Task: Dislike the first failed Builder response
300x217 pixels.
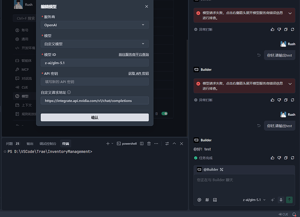Action: pos(279,30)
